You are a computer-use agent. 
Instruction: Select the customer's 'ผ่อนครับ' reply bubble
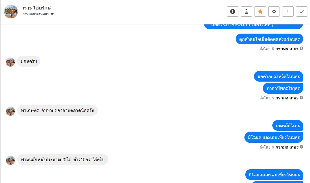click(x=29, y=61)
